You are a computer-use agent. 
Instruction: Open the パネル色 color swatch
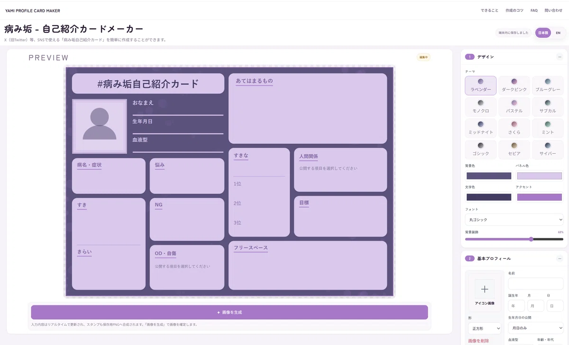pos(539,176)
